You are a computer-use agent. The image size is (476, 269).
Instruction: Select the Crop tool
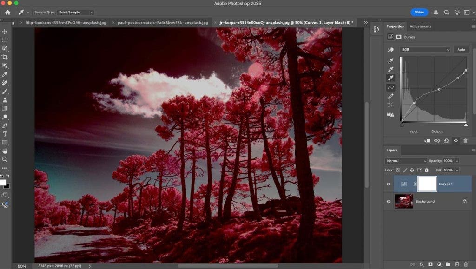point(5,57)
